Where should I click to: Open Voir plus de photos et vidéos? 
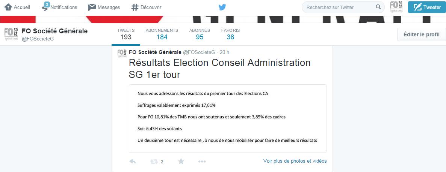pyautogui.click(x=295, y=161)
